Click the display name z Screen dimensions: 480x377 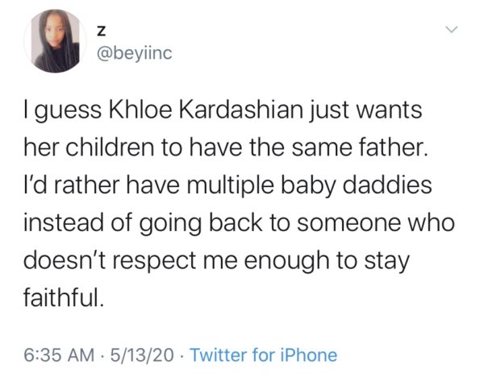pos(101,31)
